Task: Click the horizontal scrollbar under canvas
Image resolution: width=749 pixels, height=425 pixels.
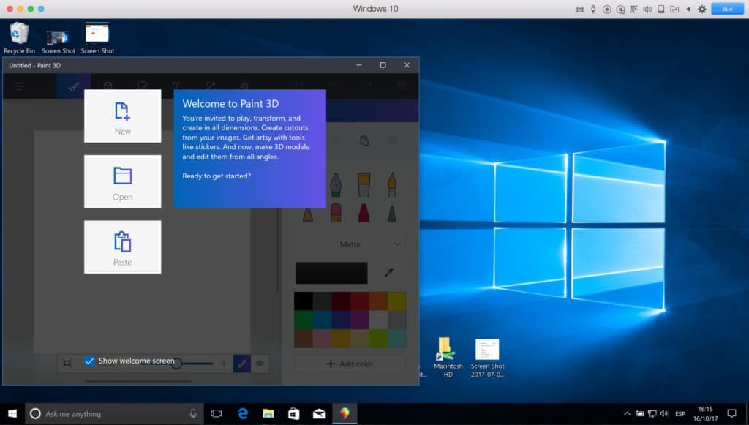Action: (x=138, y=382)
